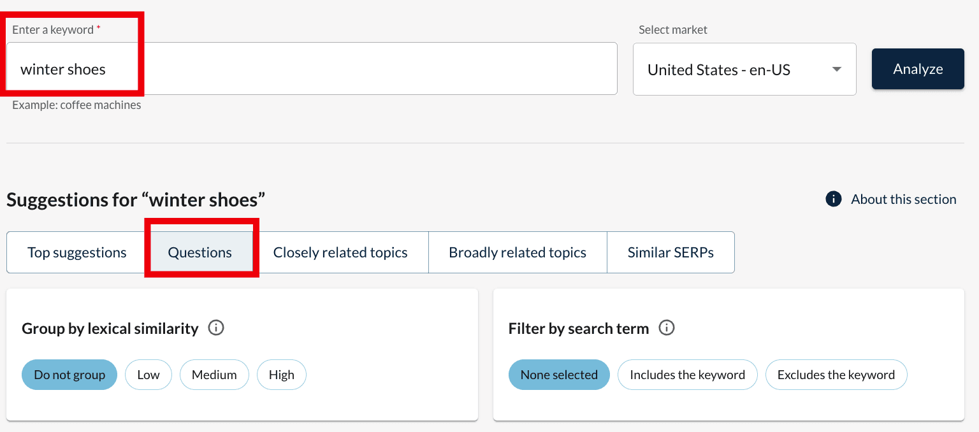The width and height of the screenshot is (979, 432).
Task: Open About this section
Action: pyautogui.click(x=903, y=199)
